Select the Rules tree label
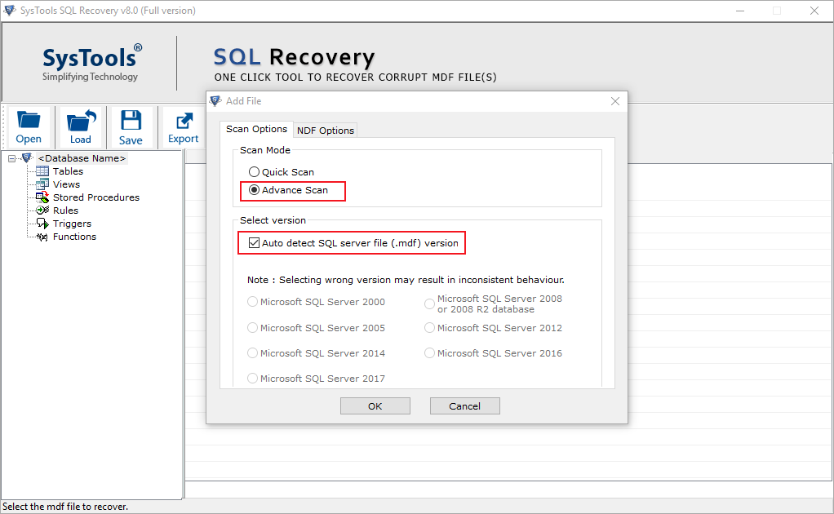 coord(65,210)
